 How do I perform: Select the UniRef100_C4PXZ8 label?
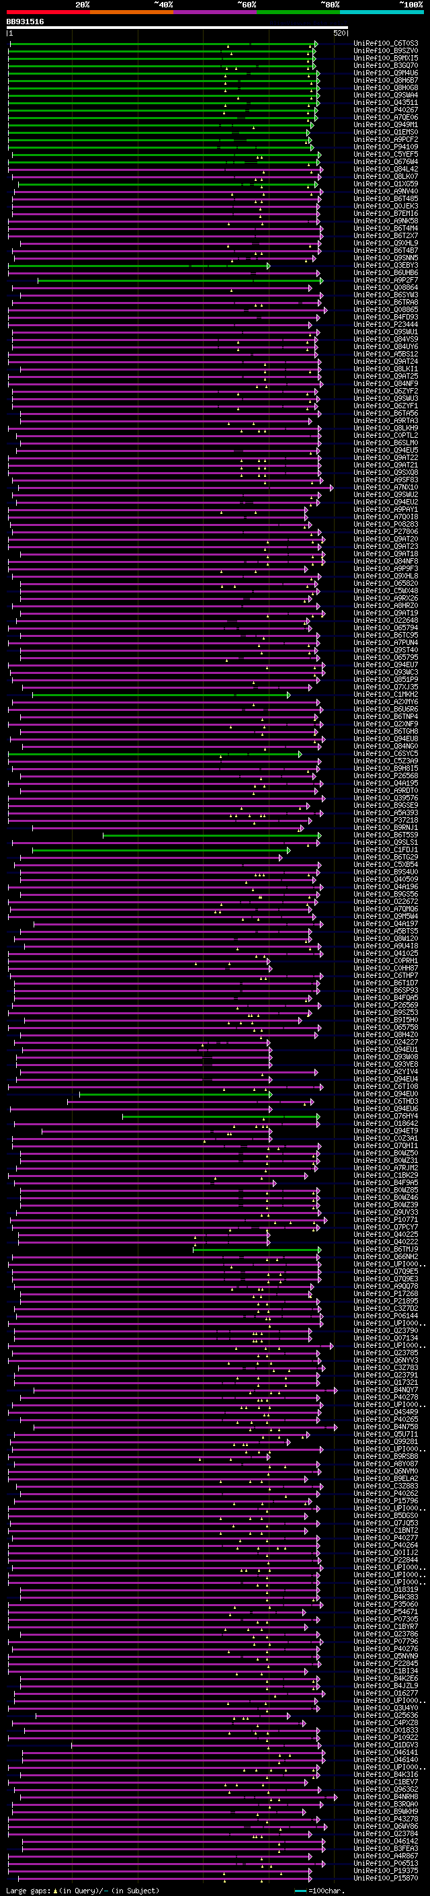click(x=386, y=1722)
